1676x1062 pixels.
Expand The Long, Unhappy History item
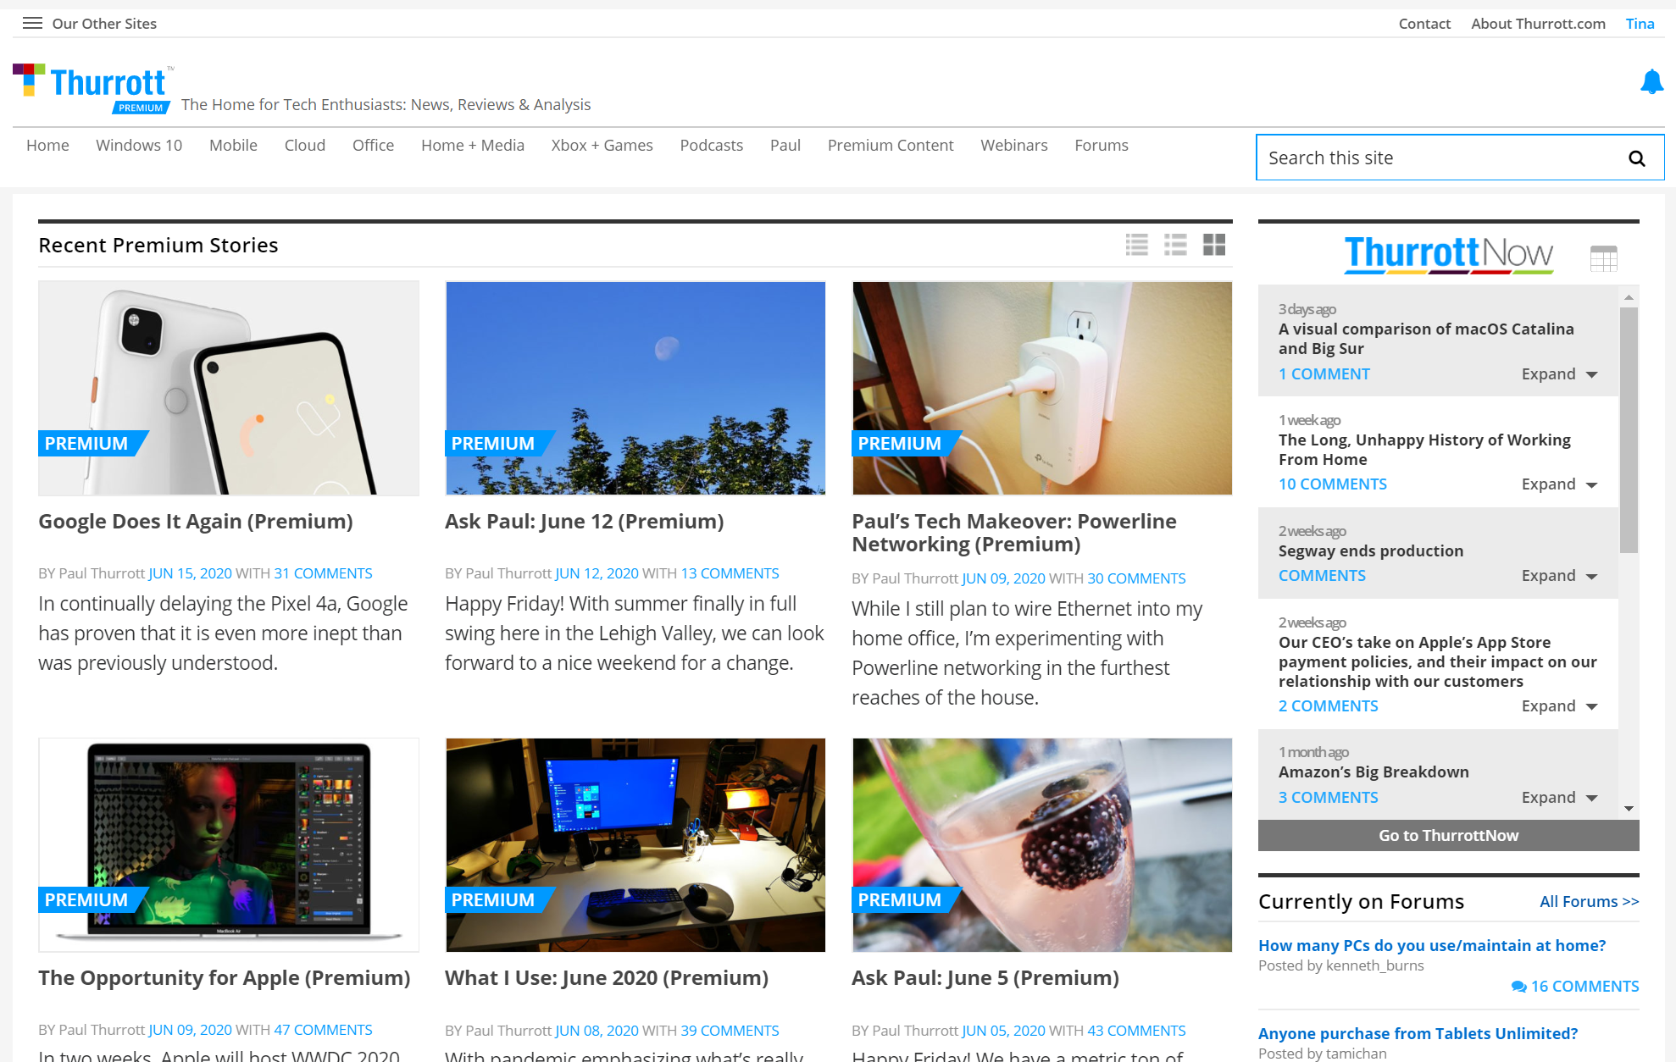[x=1559, y=484]
